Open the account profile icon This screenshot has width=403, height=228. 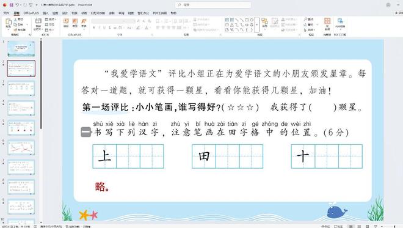point(388,5)
